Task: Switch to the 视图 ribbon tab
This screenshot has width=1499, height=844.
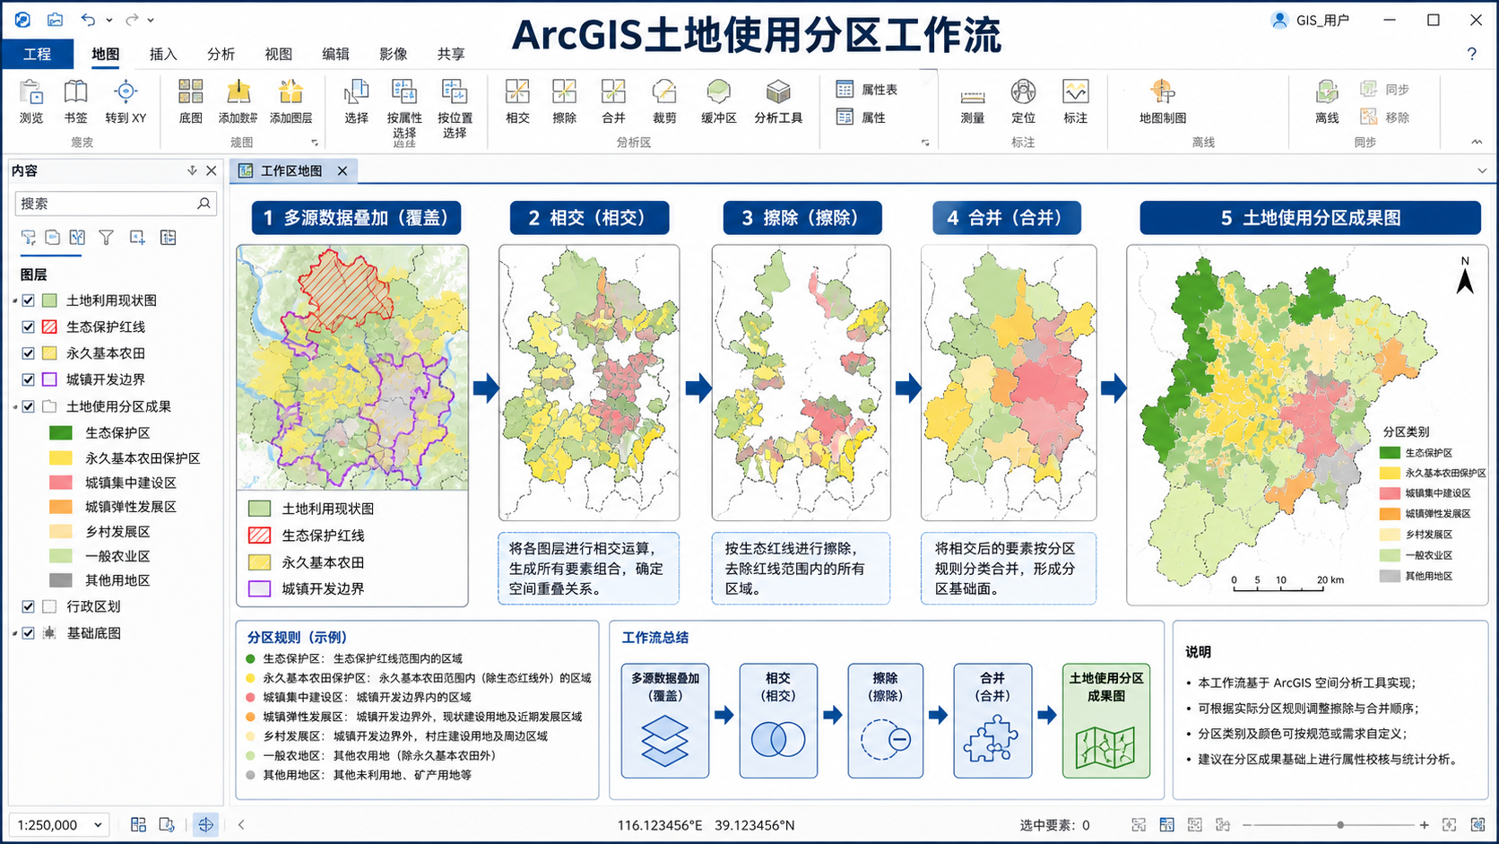Action: coord(278,54)
